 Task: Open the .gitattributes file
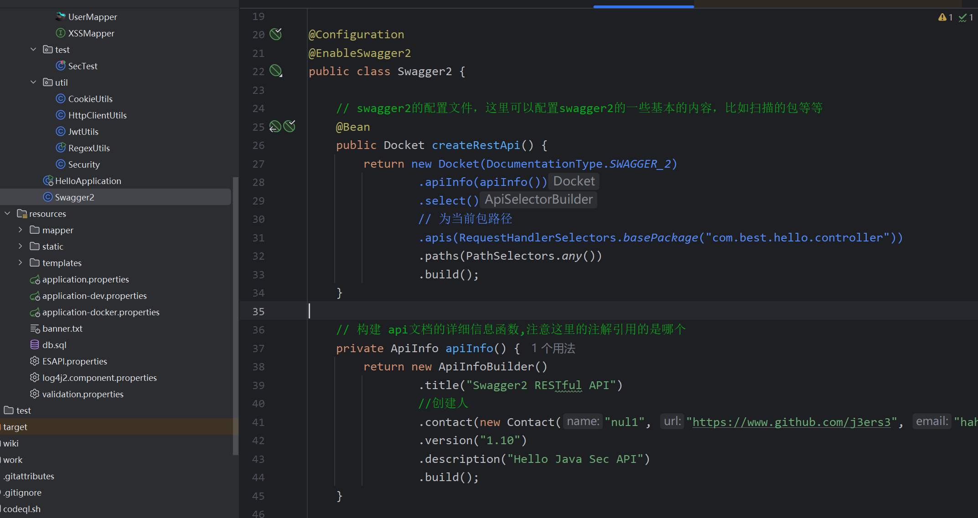pos(28,476)
